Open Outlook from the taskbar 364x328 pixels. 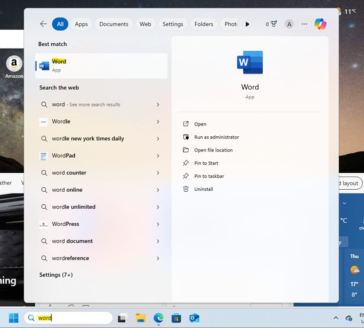pos(194,318)
